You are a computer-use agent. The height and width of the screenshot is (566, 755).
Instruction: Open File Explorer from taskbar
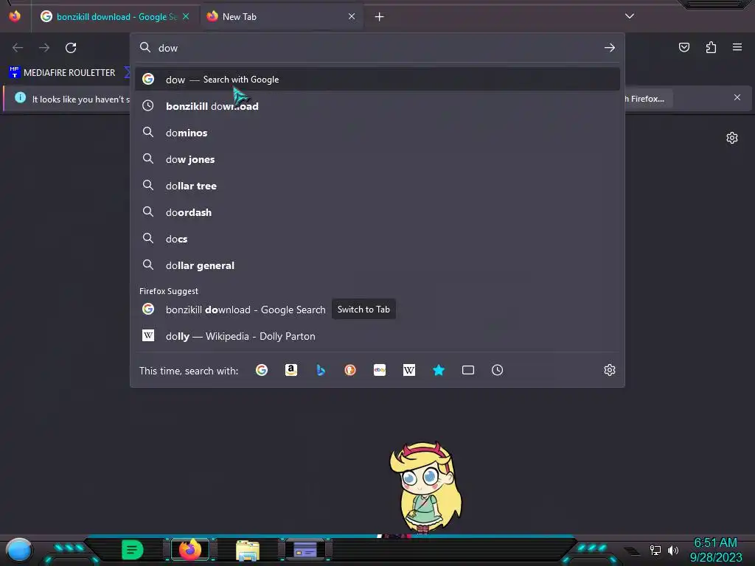click(248, 550)
